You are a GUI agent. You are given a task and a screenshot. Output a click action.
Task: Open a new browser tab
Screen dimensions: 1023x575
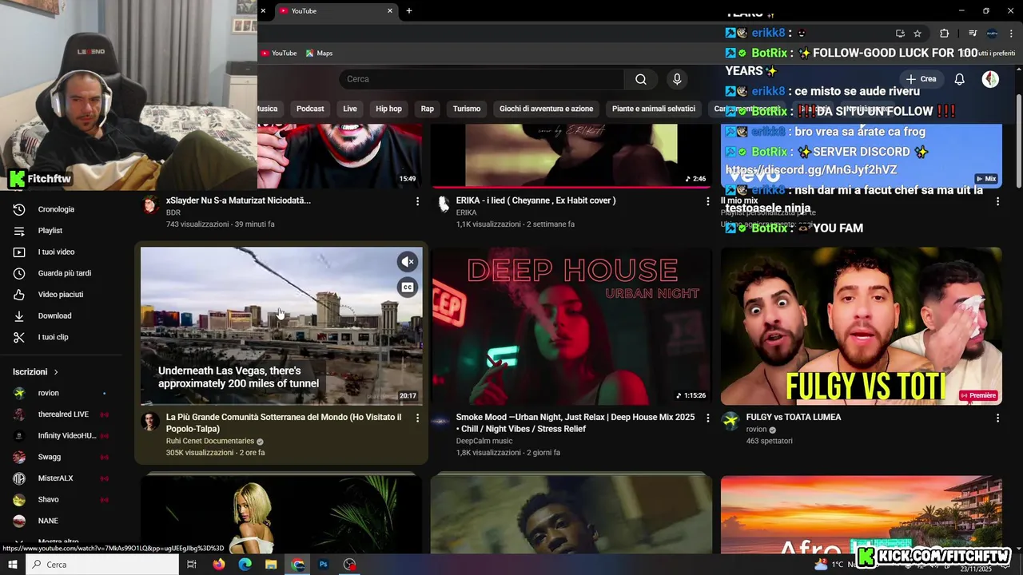[x=409, y=11]
